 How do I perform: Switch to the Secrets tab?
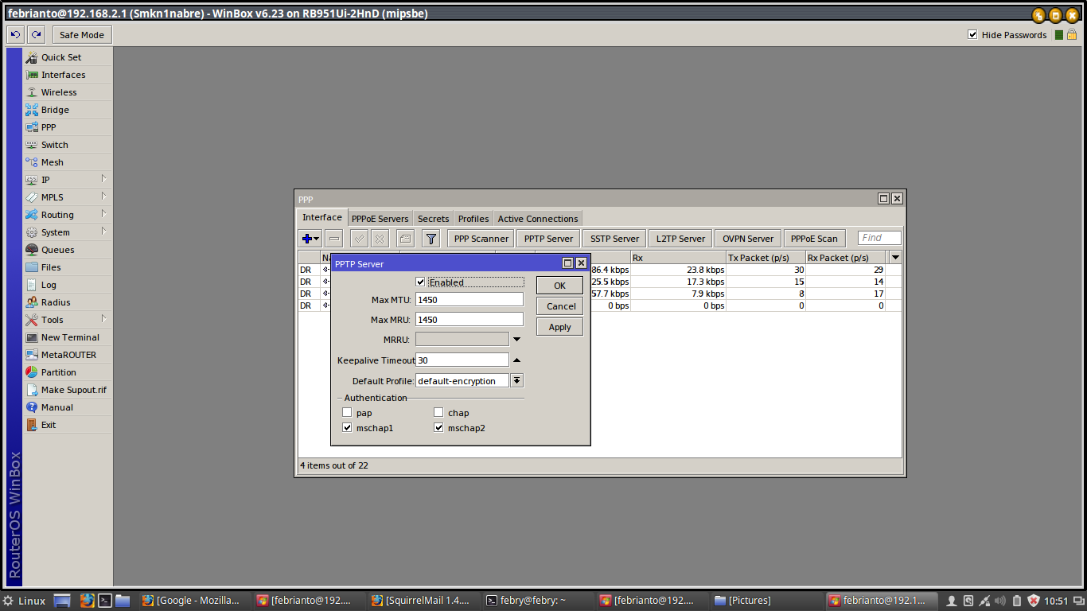point(433,219)
